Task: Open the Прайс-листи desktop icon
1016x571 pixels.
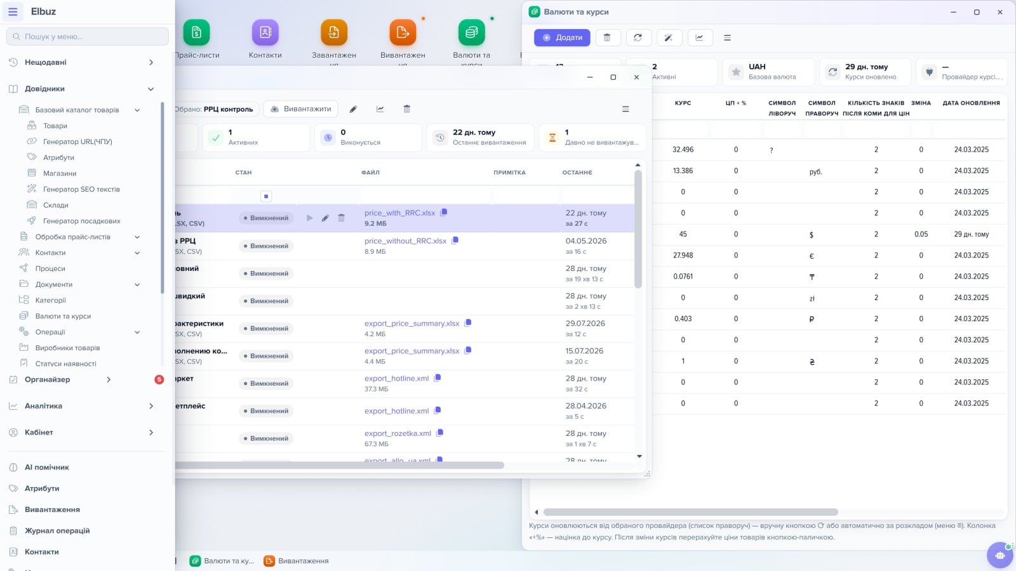Action: click(x=197, y=32)
